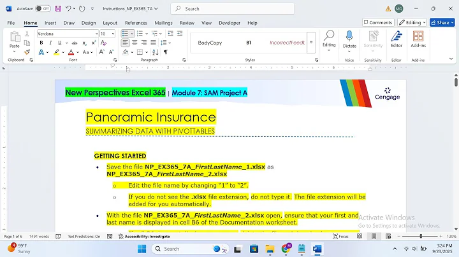This screenshot has width=459, height=257.
Task: Open the Editing mode dropdown near Share
Action: click(x=412, y=22)
